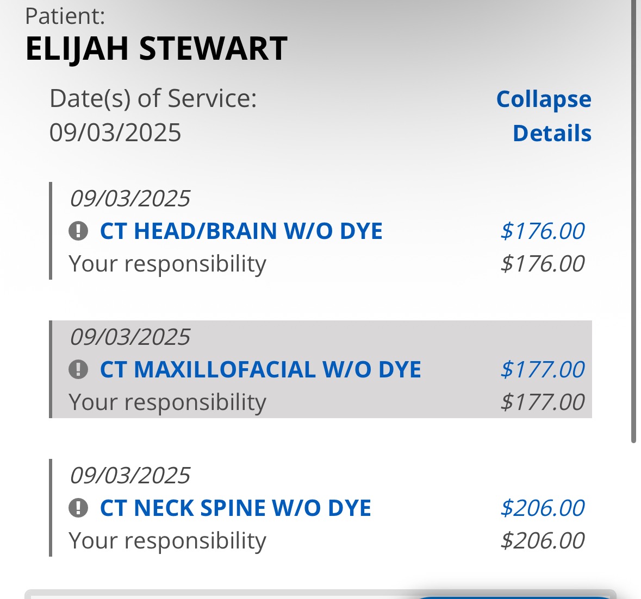Click the blue $176.00 charge amount

(x=542, y=231)
